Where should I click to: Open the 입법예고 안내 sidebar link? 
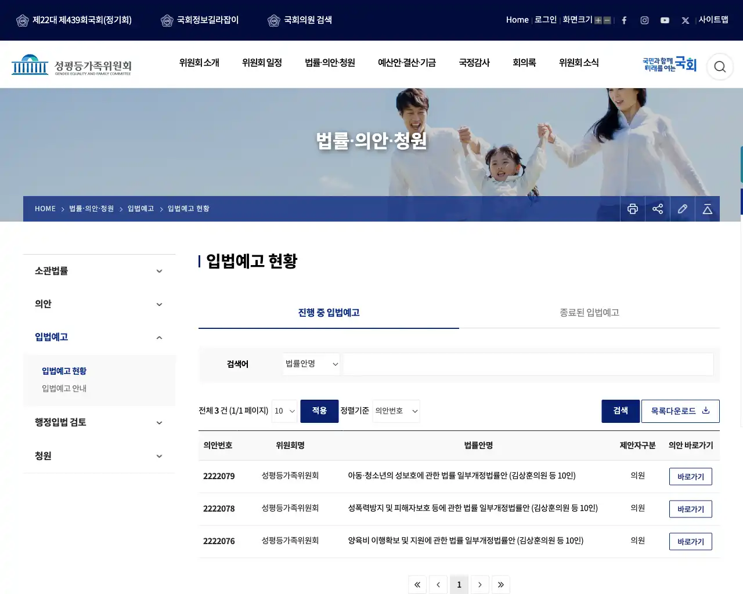coord(64,389)
